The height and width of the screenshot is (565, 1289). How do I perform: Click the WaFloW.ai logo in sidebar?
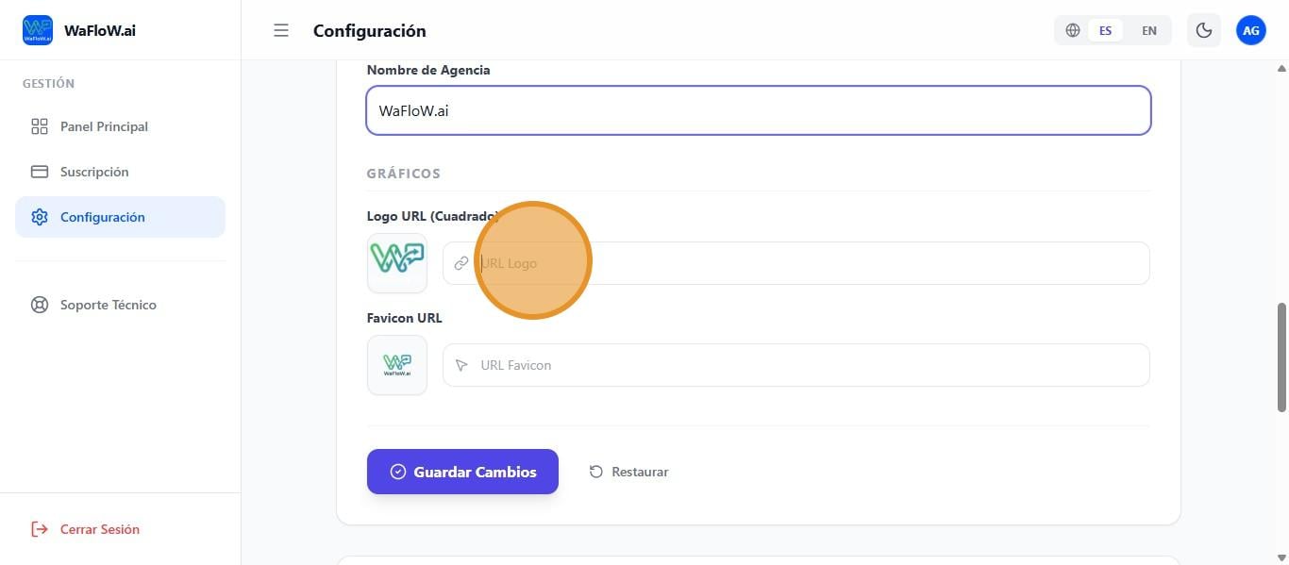point(38,30)
